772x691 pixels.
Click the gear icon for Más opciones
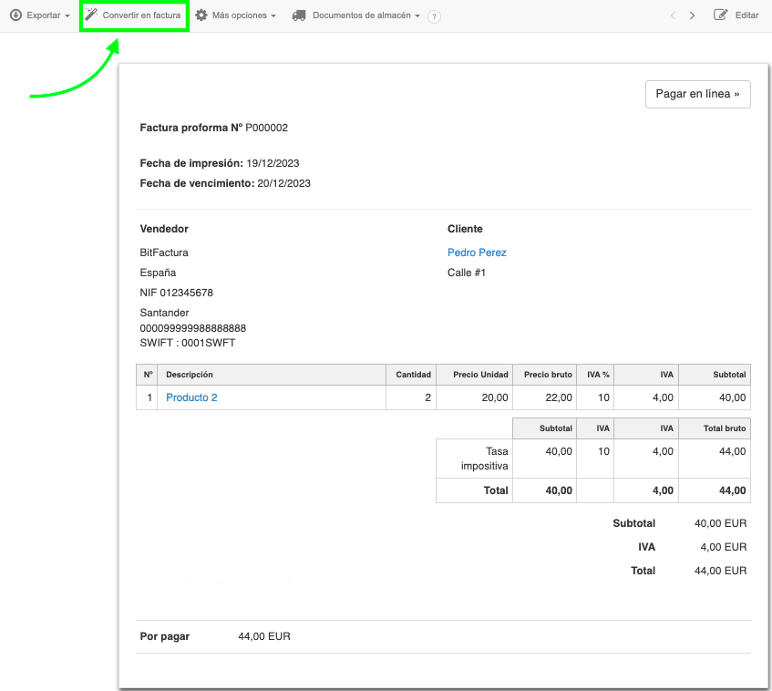point(201,15)
